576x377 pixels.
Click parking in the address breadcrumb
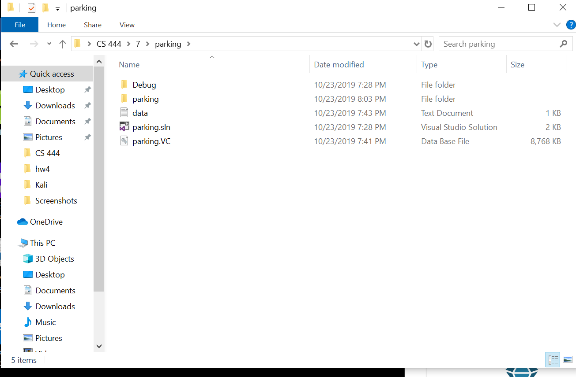168,44
